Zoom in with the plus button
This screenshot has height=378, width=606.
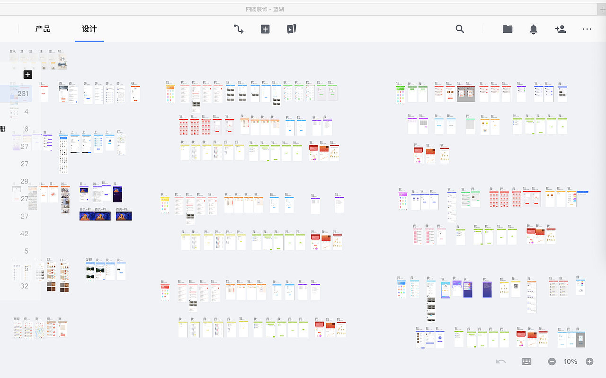[x=589, y=361]
